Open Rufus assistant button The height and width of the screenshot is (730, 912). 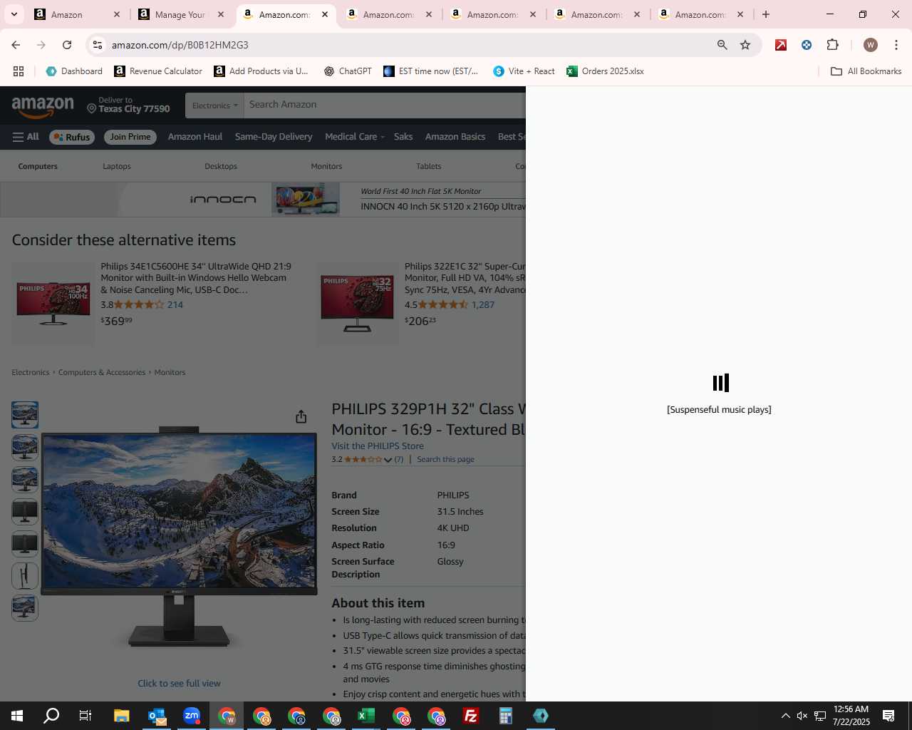(x=72, y=137)
